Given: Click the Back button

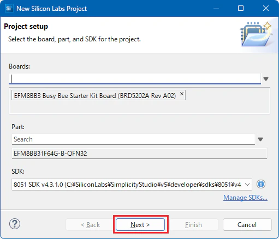Looking at the screenshot, I should [x=90, y=225].
